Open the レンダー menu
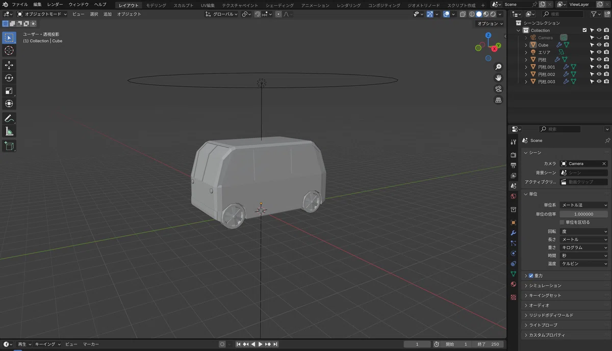This screenshot has width=612, height=351. [x=55, y=5]
